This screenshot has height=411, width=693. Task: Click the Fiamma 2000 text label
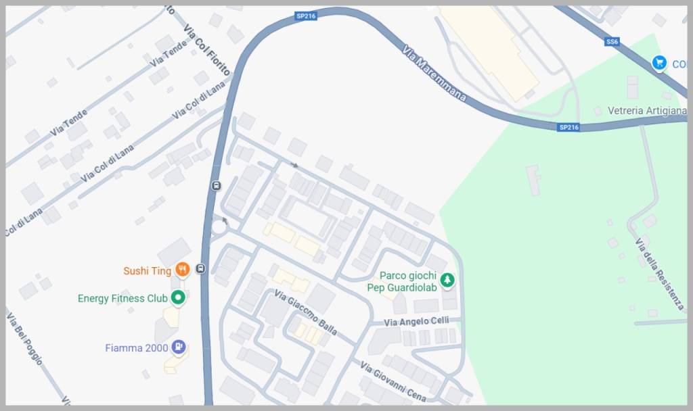click(137, 348)
